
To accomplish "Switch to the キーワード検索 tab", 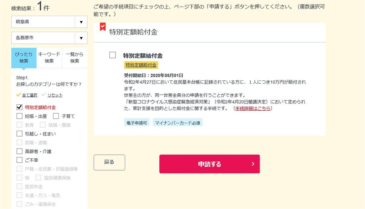I will pos(49,58).
